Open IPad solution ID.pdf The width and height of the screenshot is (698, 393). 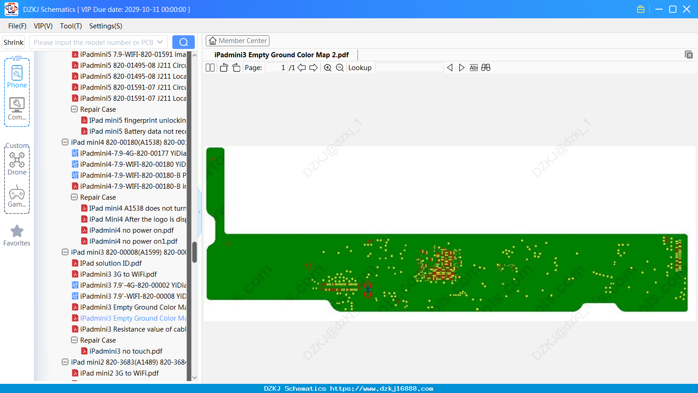click(x=107, y=263)
